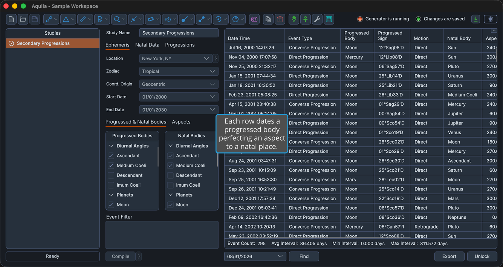Image resolution: width=503 pixels, height=267 pixels.
Task: Open the Zodiac Tropical dropdown
Action: (x=179, y=71)
